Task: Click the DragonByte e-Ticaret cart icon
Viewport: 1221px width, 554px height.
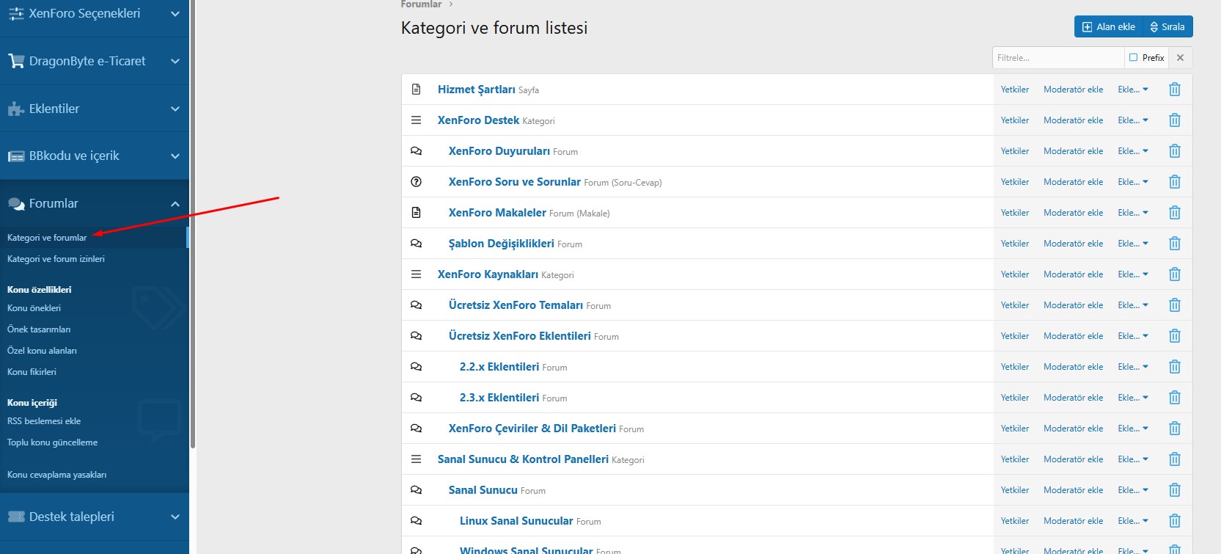Action: [x=16, y=61]
